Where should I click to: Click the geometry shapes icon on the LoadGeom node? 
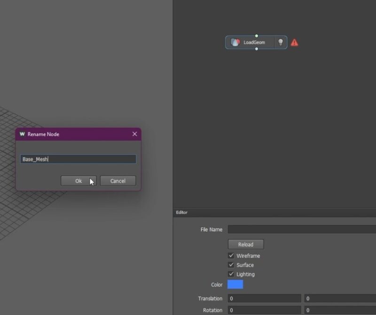tap(235, 42)
